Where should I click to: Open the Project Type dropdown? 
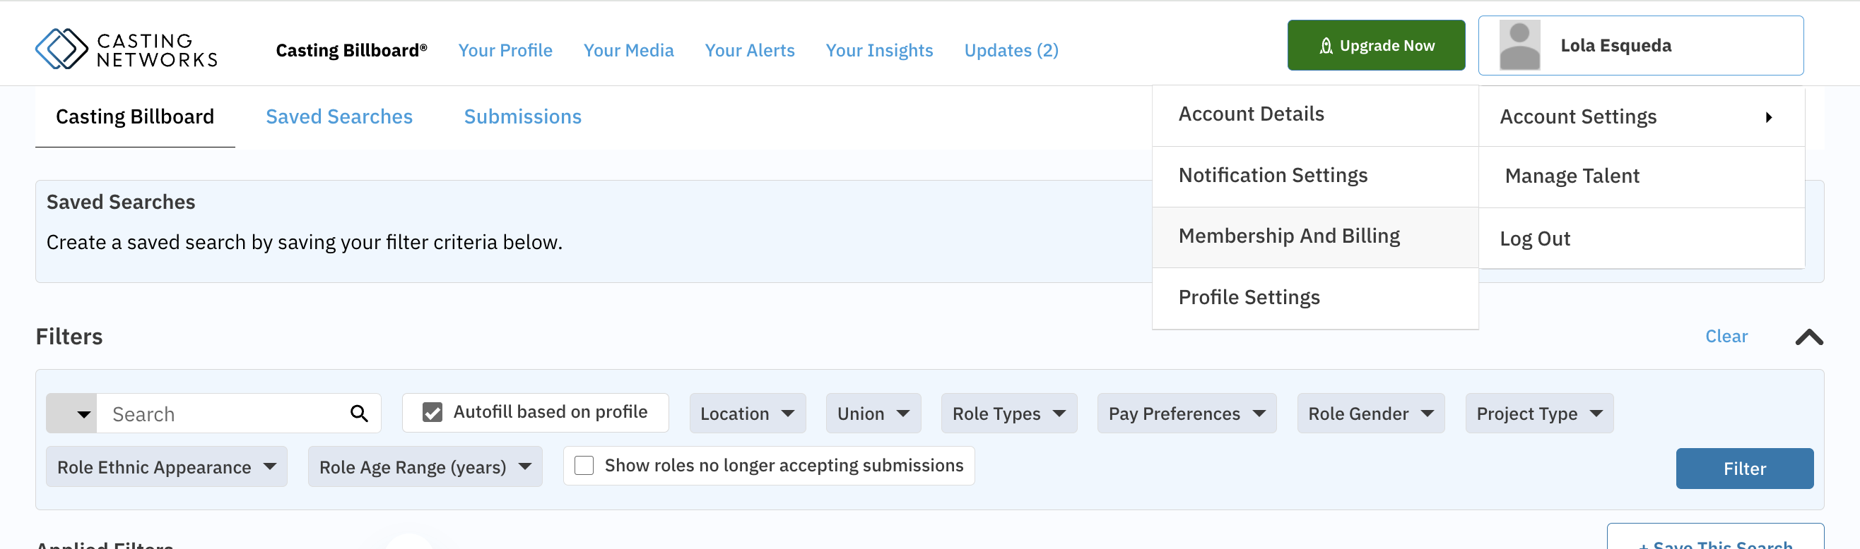(x=1538, y=414)
